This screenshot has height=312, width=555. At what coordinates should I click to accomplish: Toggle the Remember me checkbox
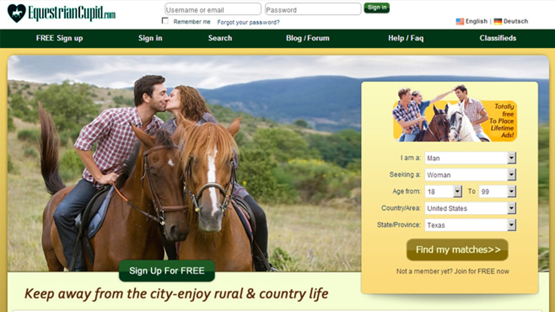(x=165, y=21)
